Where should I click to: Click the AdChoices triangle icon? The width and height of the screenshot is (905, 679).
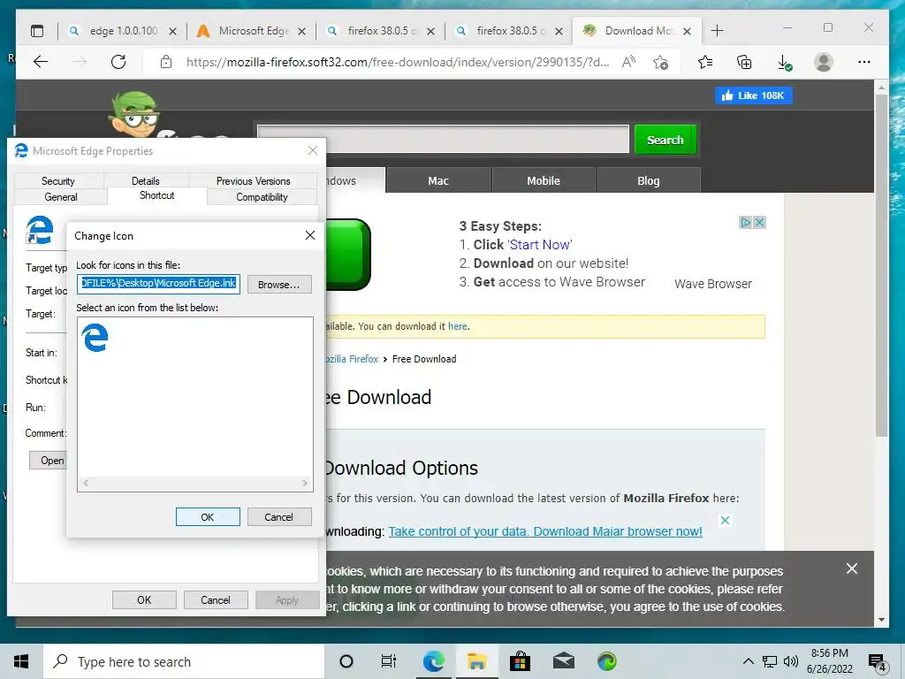(746, 222)
